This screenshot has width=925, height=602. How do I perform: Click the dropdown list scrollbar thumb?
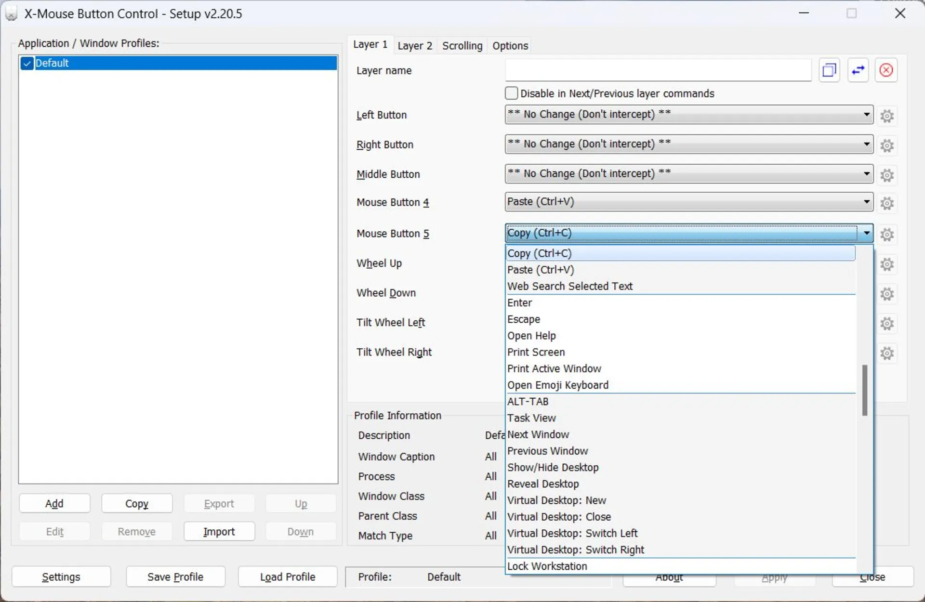tap(864, 390)
